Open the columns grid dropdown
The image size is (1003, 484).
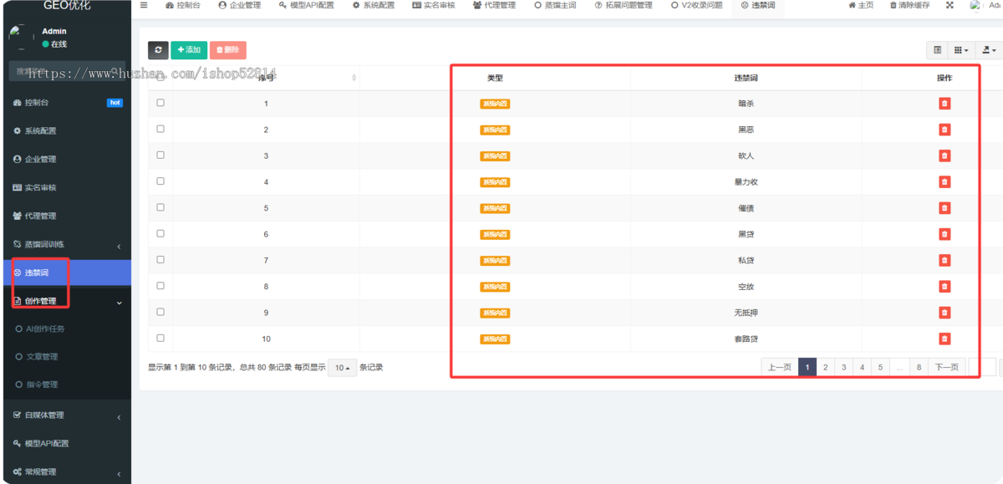point(961,50)
